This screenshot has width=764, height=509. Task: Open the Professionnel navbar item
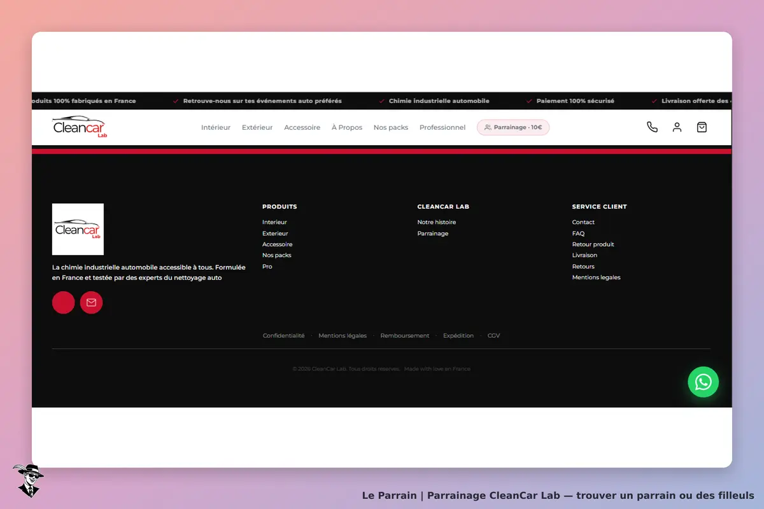point(442,127)
